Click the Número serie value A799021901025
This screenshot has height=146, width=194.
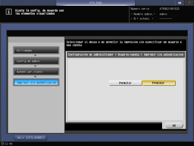point(169,9)
